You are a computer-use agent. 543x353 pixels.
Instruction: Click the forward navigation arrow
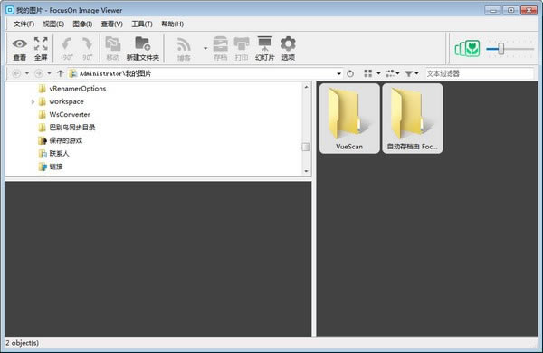click(x=39, y=73)
